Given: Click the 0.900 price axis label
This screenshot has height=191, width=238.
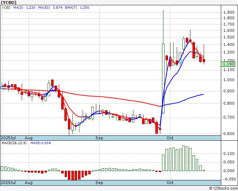Looking at the screenshot, I should coord(229,91).
